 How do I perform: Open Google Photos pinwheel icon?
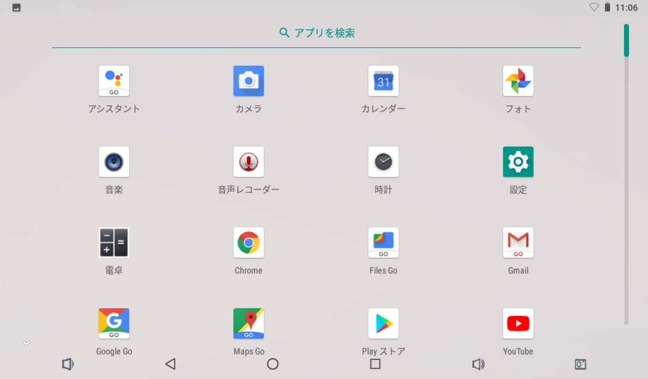[518, 81]
